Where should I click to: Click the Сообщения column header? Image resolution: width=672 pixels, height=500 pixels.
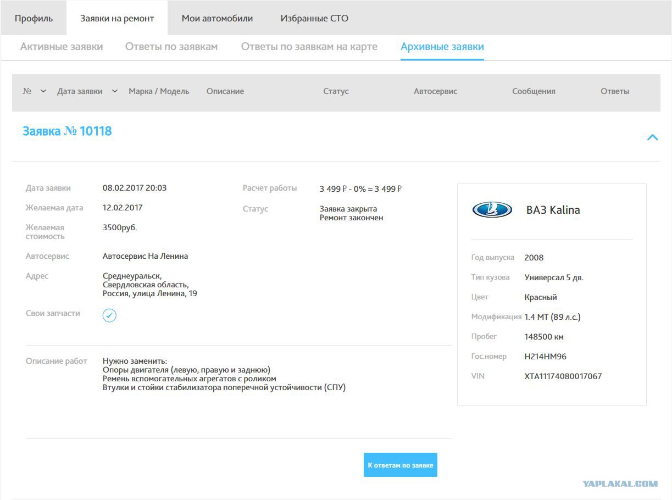click(534, 91)
